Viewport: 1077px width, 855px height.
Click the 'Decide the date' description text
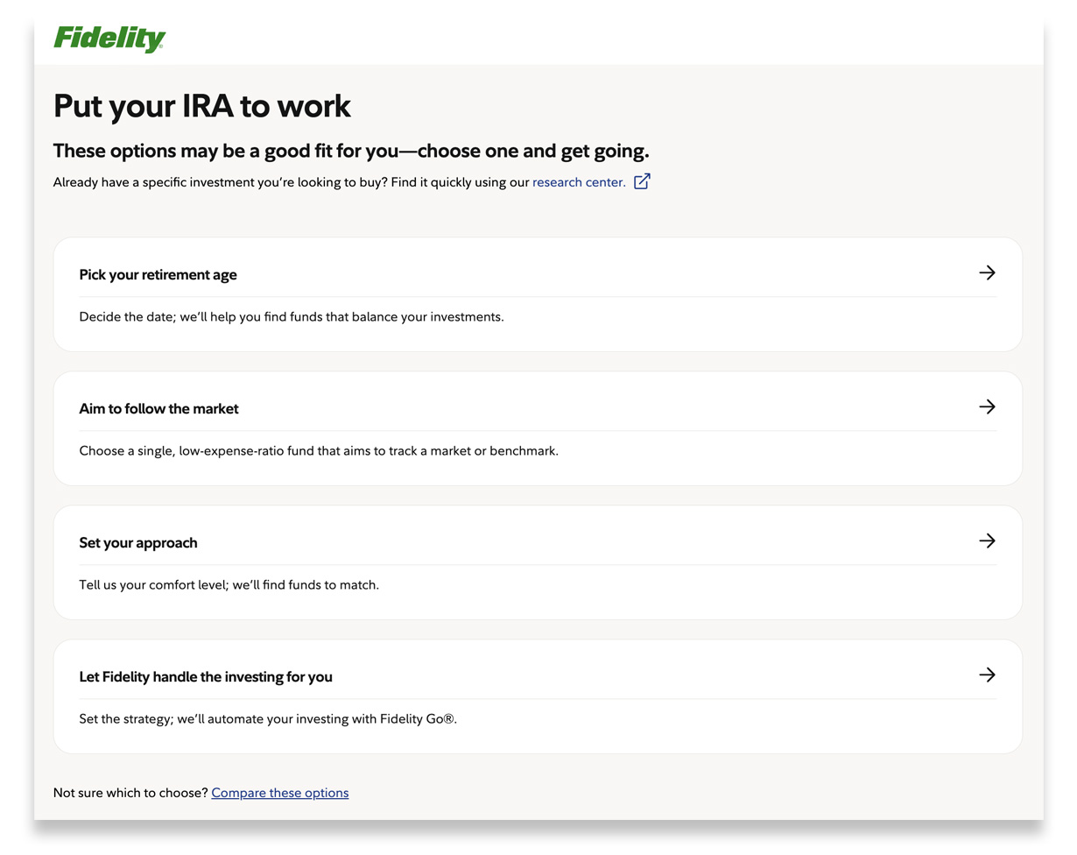(292, 317)
